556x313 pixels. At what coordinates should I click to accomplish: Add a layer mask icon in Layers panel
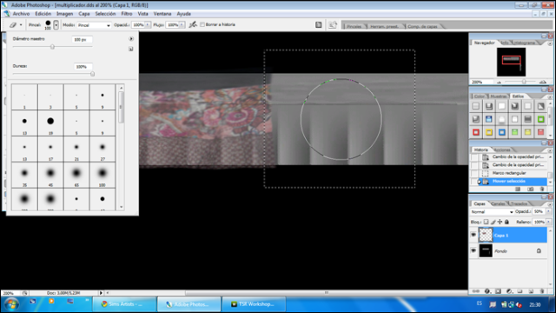[x=498, y=291]
